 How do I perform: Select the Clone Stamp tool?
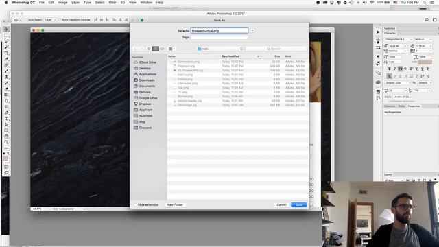(x=6, y=77)
